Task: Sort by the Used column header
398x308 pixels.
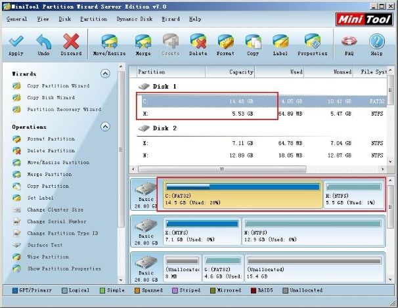Action: (x=279, y=72)
